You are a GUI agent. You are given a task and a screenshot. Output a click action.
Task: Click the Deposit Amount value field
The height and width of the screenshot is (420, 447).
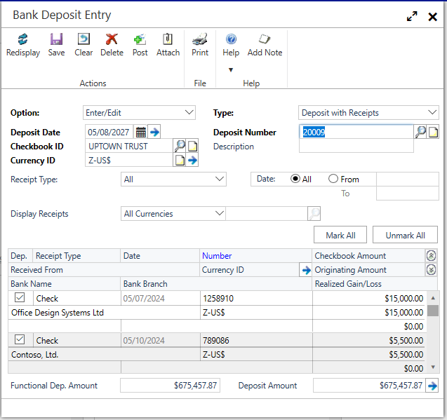pos(369,386)
